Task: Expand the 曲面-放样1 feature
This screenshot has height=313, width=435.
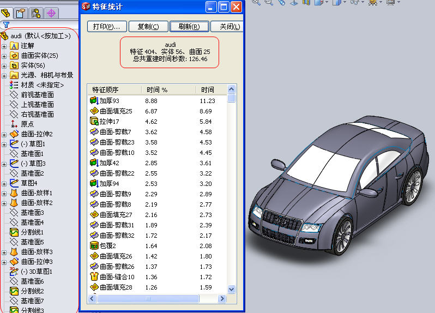Action: 4,194
